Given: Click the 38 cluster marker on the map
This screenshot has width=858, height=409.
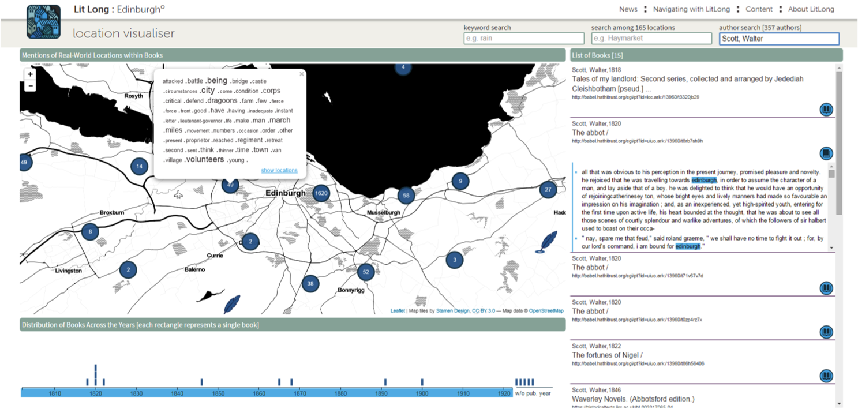Looking at the screenshot, I should (310, 283).
